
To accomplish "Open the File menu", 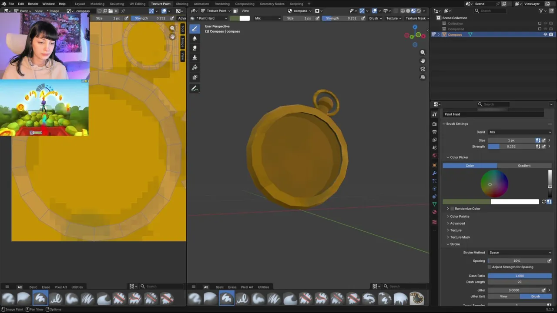I will pos(11,4).
